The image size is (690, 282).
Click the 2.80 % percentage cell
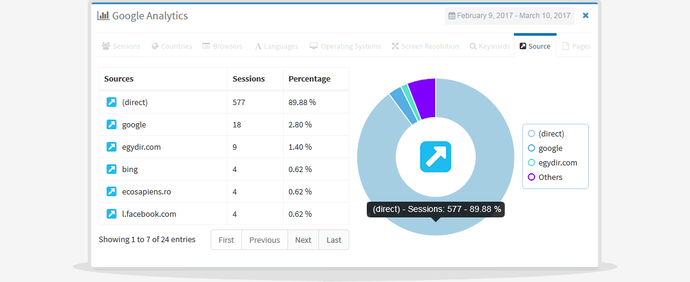click(316, 124)
